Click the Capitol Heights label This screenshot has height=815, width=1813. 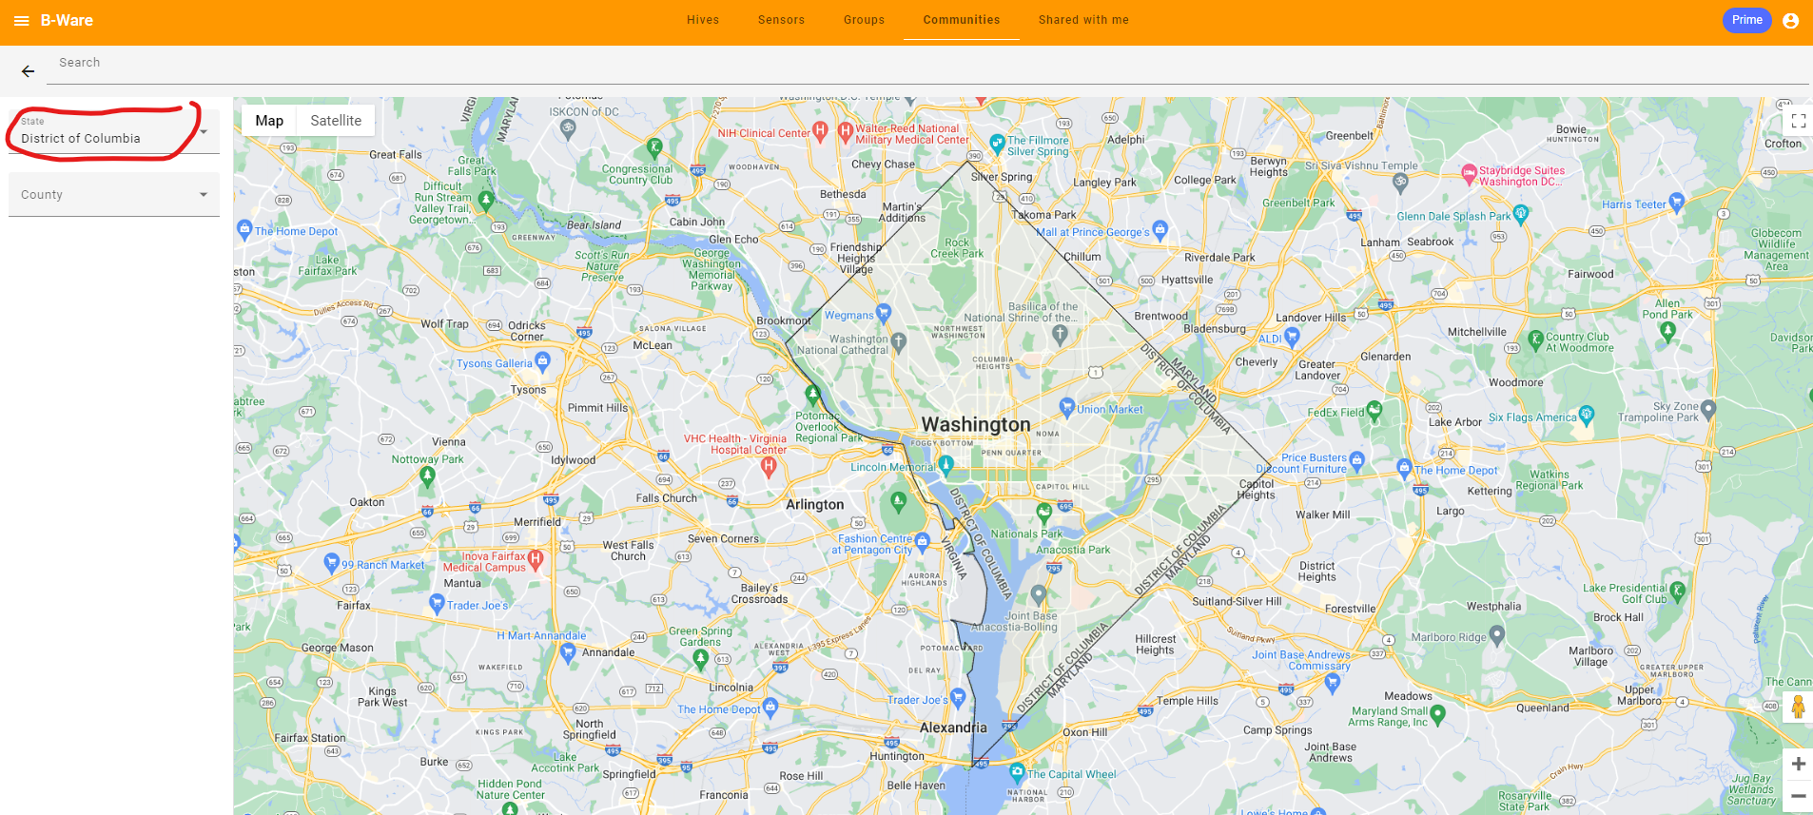1257,489
